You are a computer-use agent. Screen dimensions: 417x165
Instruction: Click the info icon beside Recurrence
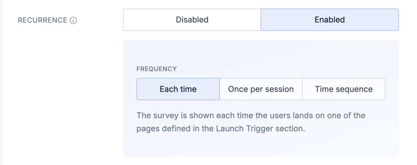(73, 20)
